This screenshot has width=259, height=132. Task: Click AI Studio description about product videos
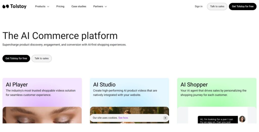point(125,93)
